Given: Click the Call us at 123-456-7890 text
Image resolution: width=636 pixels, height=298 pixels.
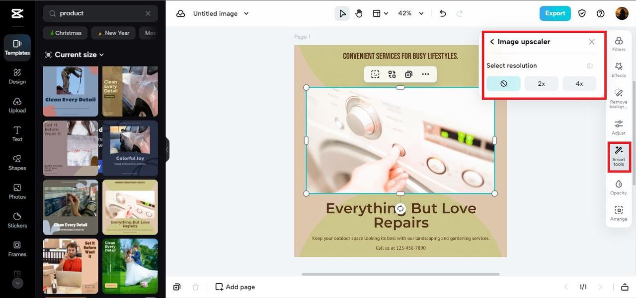Looking at the screenshot, I should pyautogui.click(x=400, y=248).
